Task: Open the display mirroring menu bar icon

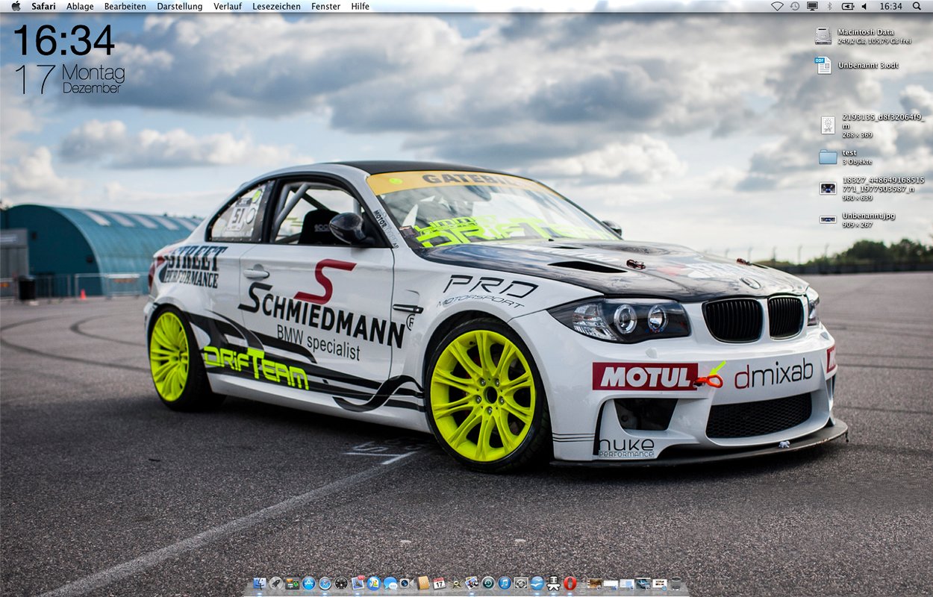Action: coord(812,6)
